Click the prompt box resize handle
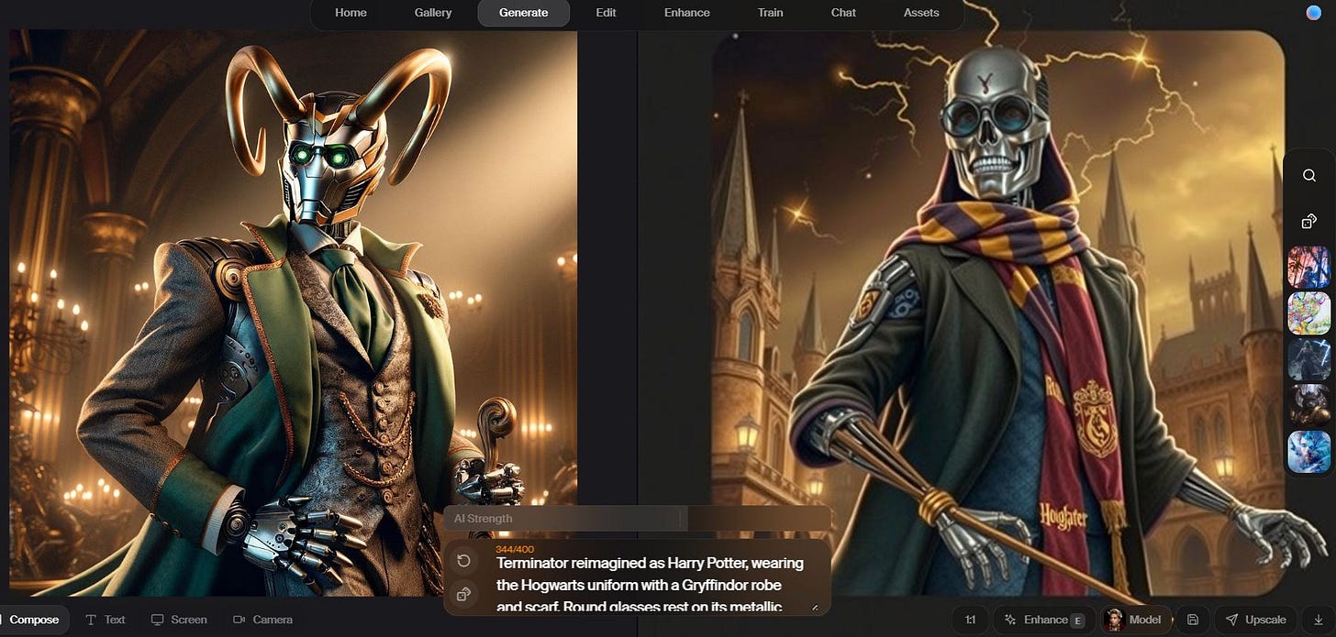Image resolution: width=1336 pixels, height=637 pixels. [815, 607]
